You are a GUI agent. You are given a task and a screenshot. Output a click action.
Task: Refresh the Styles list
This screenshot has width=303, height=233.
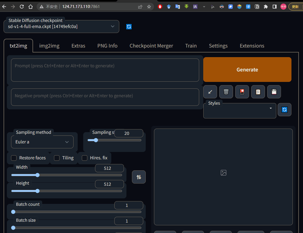tap(285, 110)
